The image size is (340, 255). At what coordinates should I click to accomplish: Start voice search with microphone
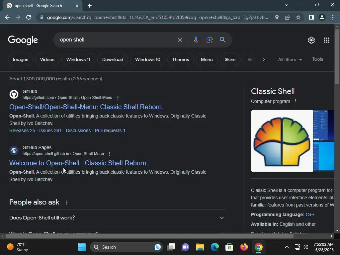click(196, 40)
